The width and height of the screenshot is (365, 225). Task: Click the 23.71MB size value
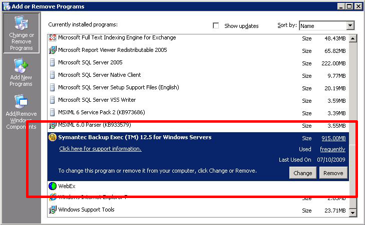(335, 211)
